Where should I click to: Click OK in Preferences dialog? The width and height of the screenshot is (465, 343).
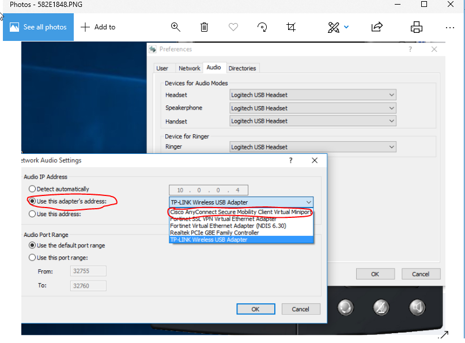pos(375,274)
